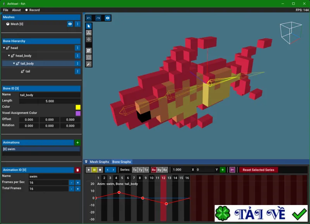310x224 pixels.
Task: Open options menu for tail_body bone
Action: (x=77, y=64)
